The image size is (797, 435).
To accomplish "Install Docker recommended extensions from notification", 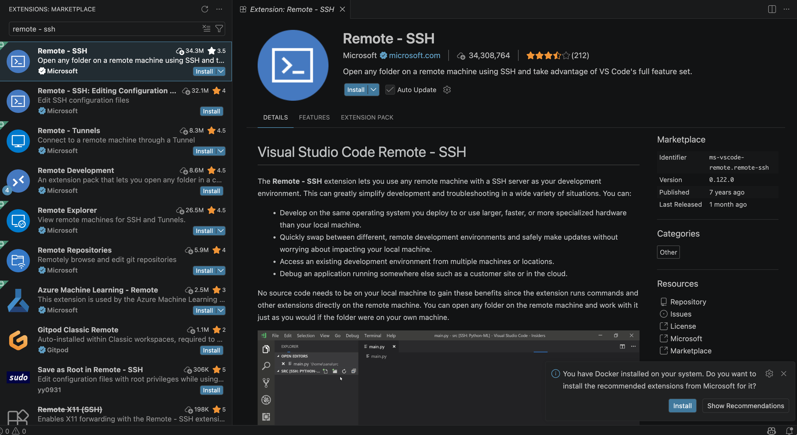I will [682, 406].
